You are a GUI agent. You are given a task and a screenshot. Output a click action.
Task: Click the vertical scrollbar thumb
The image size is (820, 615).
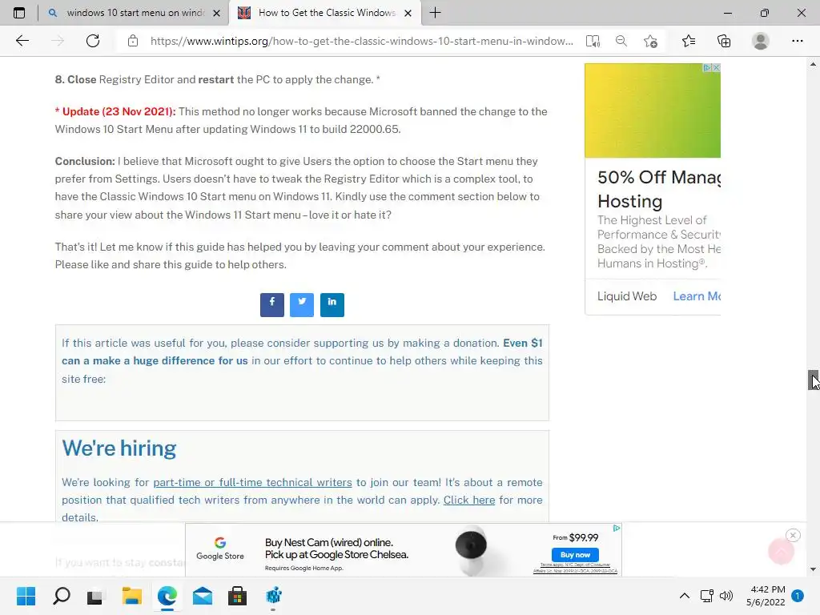click(813, 380)
